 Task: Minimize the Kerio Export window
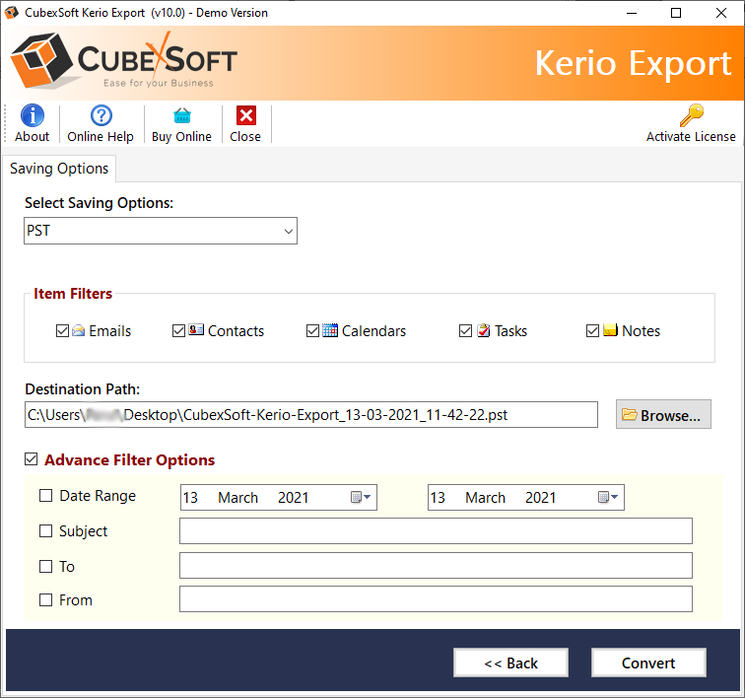[x=632, y=13]
